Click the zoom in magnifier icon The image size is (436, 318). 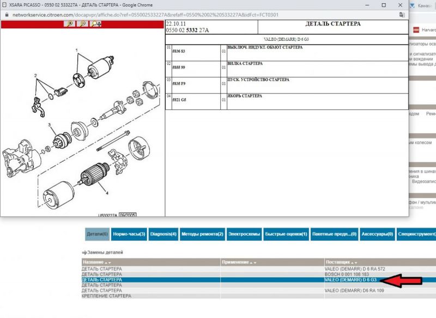pos(69,24)
